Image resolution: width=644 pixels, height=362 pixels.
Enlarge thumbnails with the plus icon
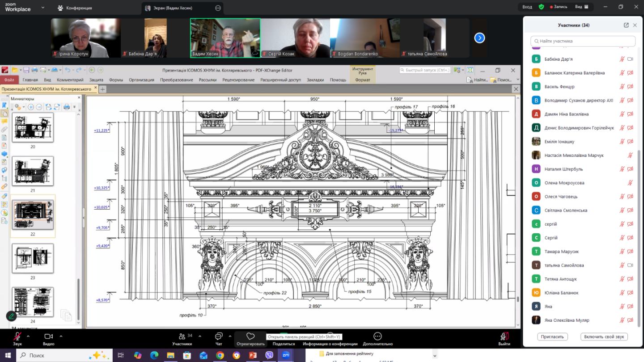click(31, 107)
